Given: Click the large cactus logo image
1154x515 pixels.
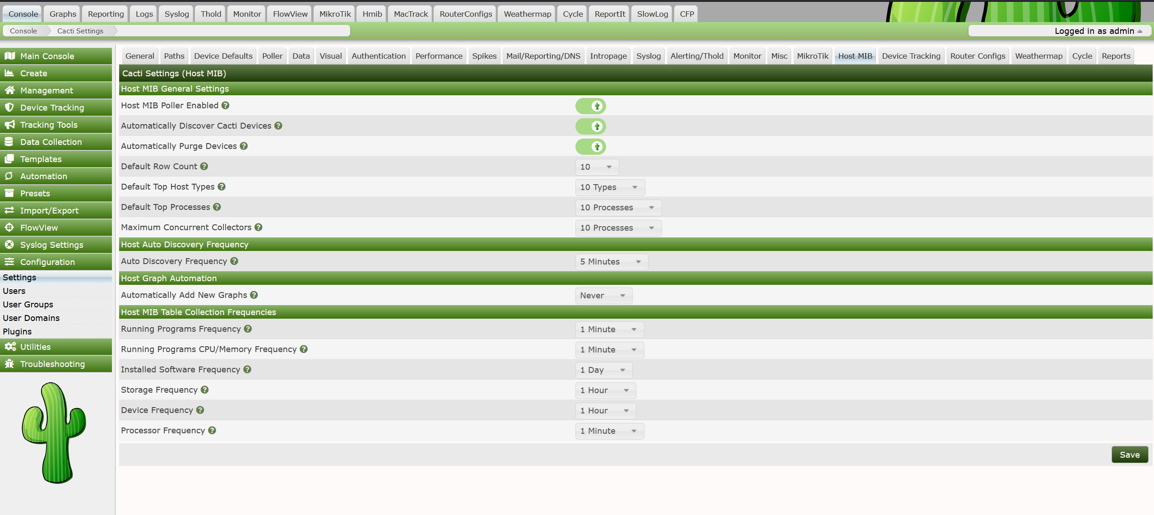Looking at the screenshot, I should point(54,433).
